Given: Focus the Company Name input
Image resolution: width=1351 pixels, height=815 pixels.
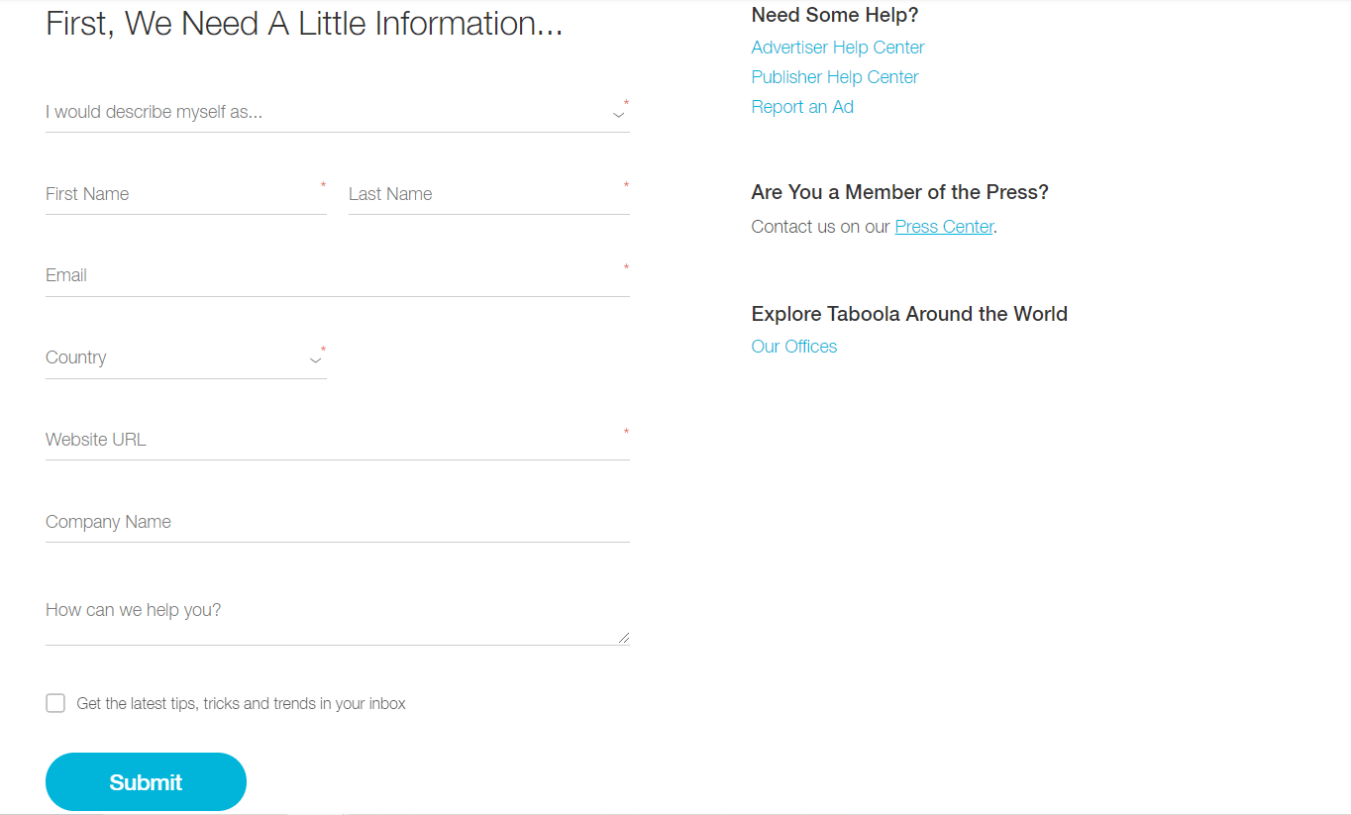Looking at the screenshot, I should (x=337, y=522).
